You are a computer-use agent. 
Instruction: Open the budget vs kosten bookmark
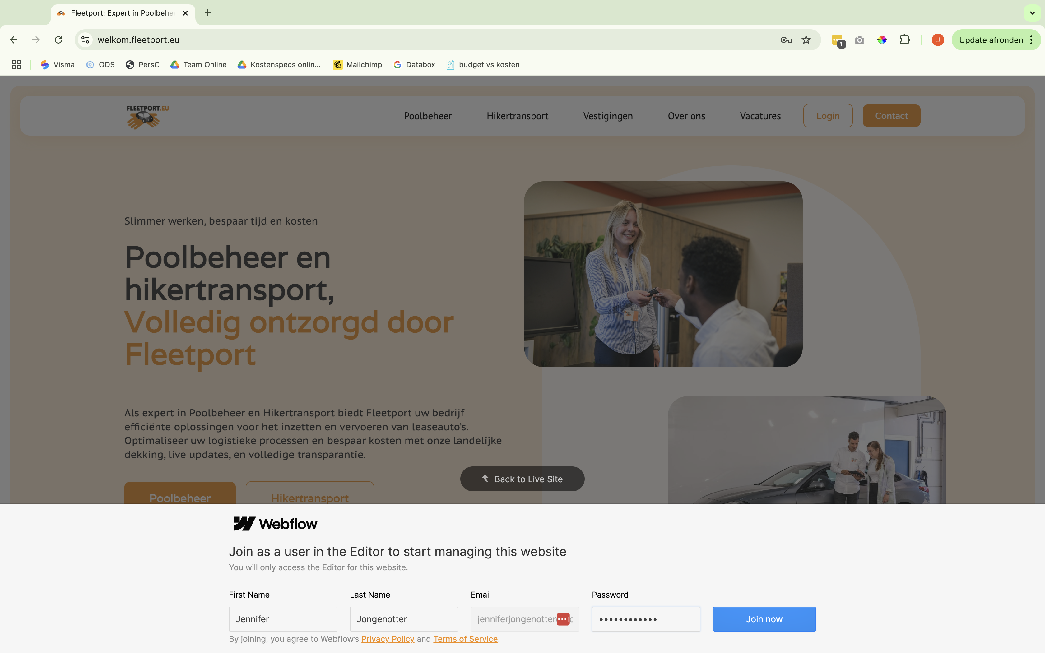[x=483, y=65]
